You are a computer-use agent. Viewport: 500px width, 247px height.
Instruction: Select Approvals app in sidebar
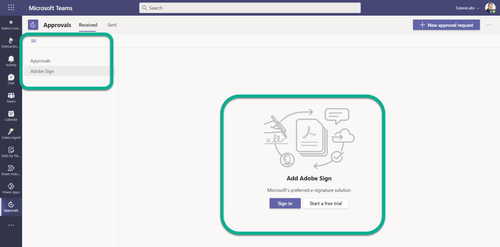point(11,206)
